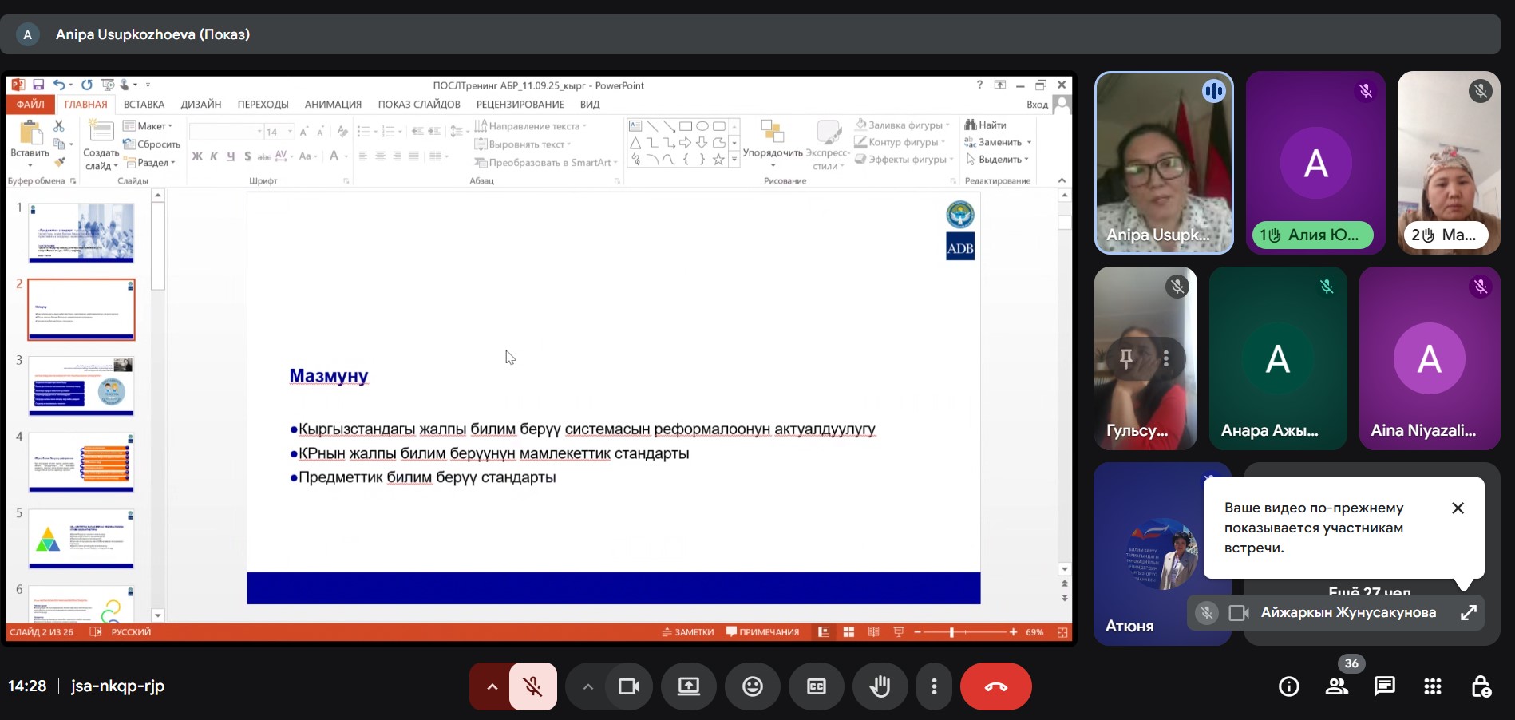Expand audio settings arrow beside microphone
This screenshot has height=720, width=1515.
492,686
